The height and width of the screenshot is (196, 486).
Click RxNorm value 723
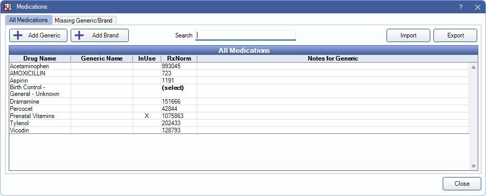tap(166, 73)
